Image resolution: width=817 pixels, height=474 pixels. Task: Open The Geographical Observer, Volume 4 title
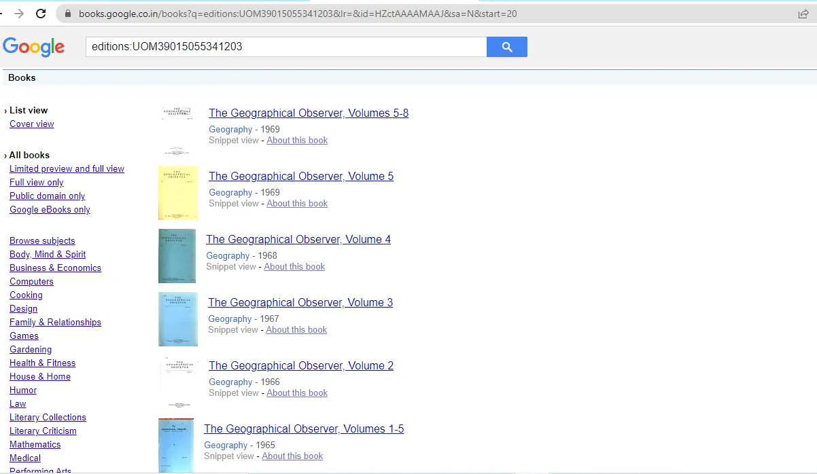click(x=298, y=240)
